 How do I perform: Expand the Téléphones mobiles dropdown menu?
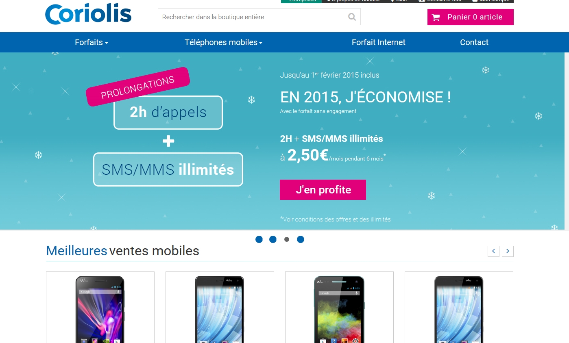tap(223, 42)
